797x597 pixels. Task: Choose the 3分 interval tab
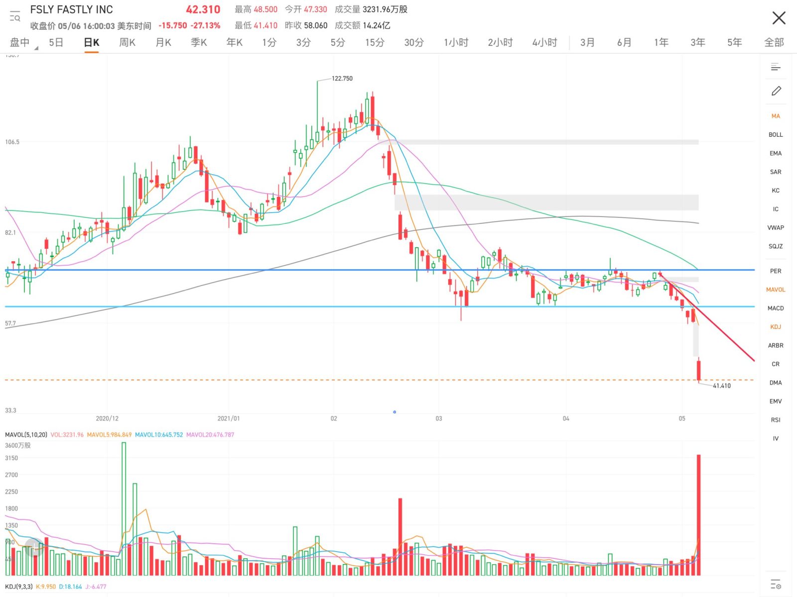(x=303, y=43)
